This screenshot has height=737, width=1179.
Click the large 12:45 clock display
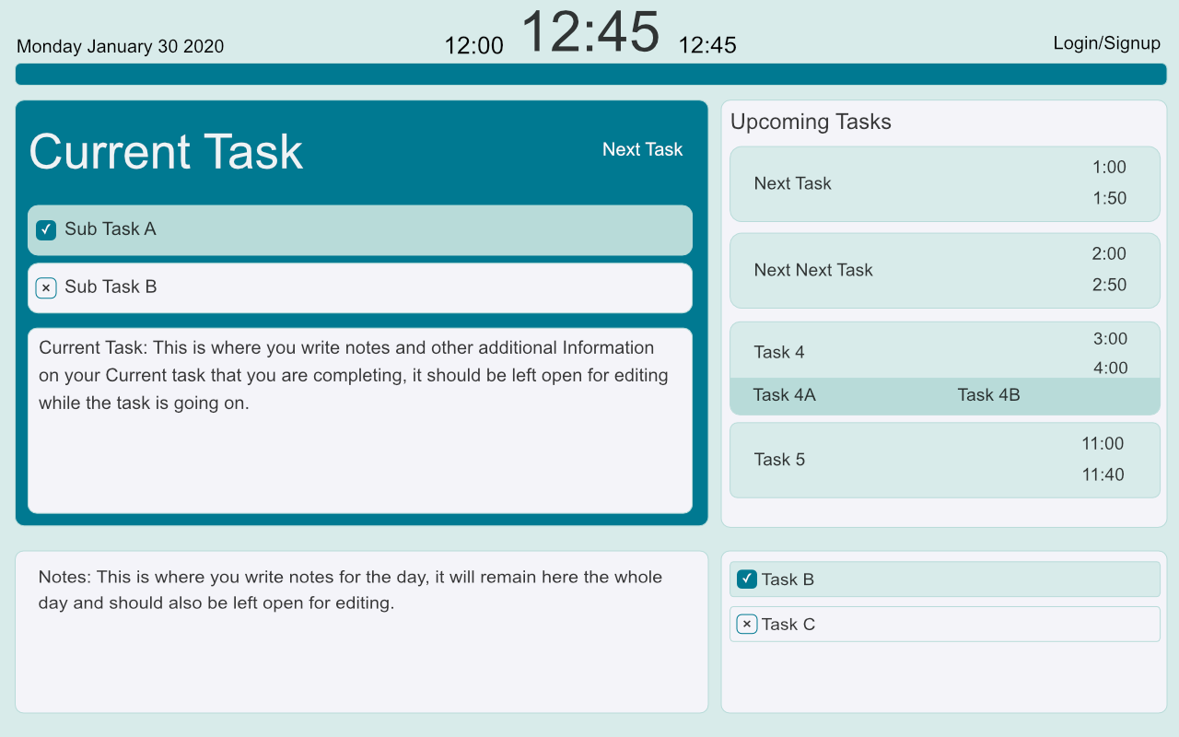tap(590, 33)
